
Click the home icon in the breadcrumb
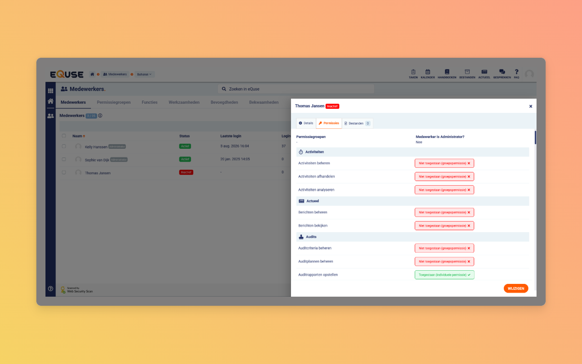click(x=92, y=74)
